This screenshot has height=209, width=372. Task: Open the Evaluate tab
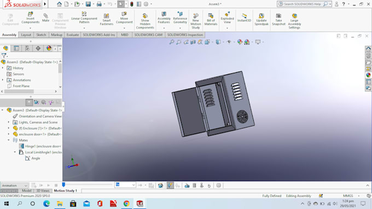coord(72,35)
